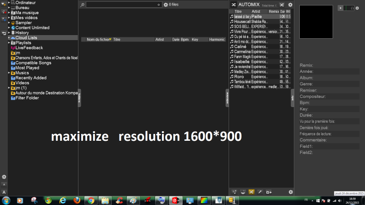
Task: Expand the Playlists node
Action: click(x=9, y=43)
